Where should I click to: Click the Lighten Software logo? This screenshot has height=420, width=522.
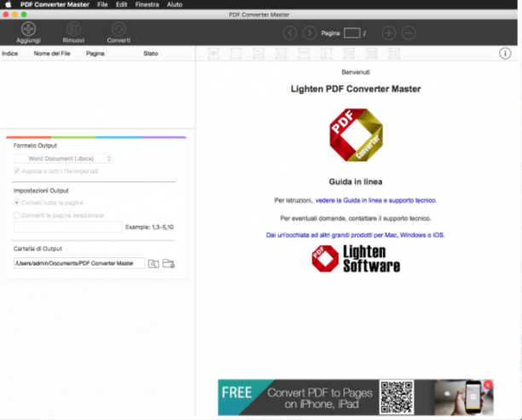tap(356, 259)
